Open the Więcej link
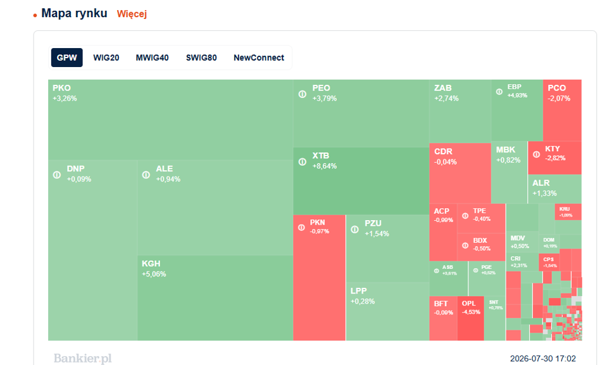 [132, 14]
